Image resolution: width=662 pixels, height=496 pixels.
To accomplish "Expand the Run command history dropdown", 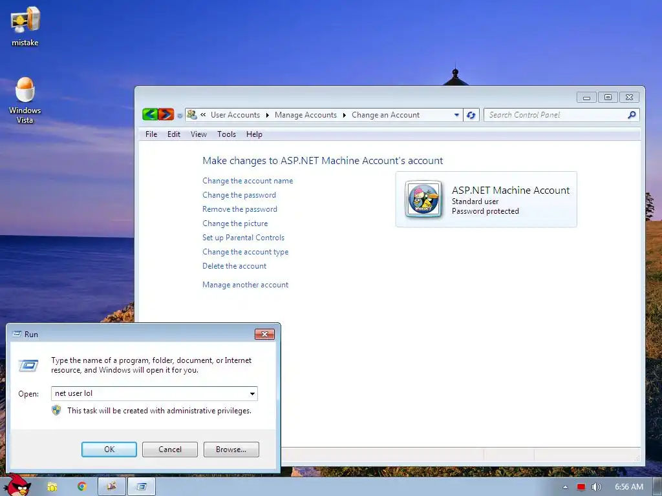I will click(x=252, y=393).
